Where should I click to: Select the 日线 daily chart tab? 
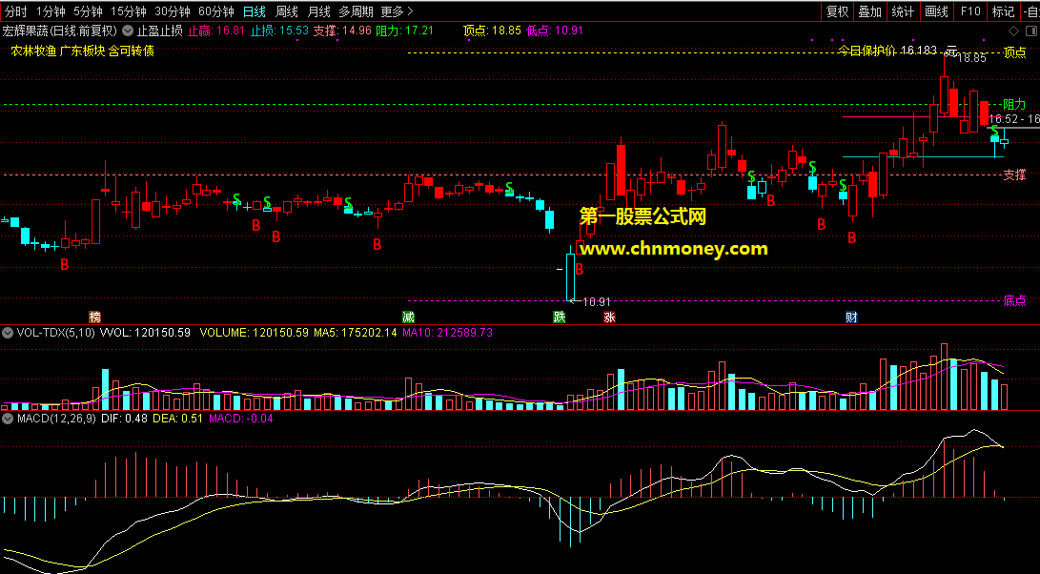click(254, 11)
